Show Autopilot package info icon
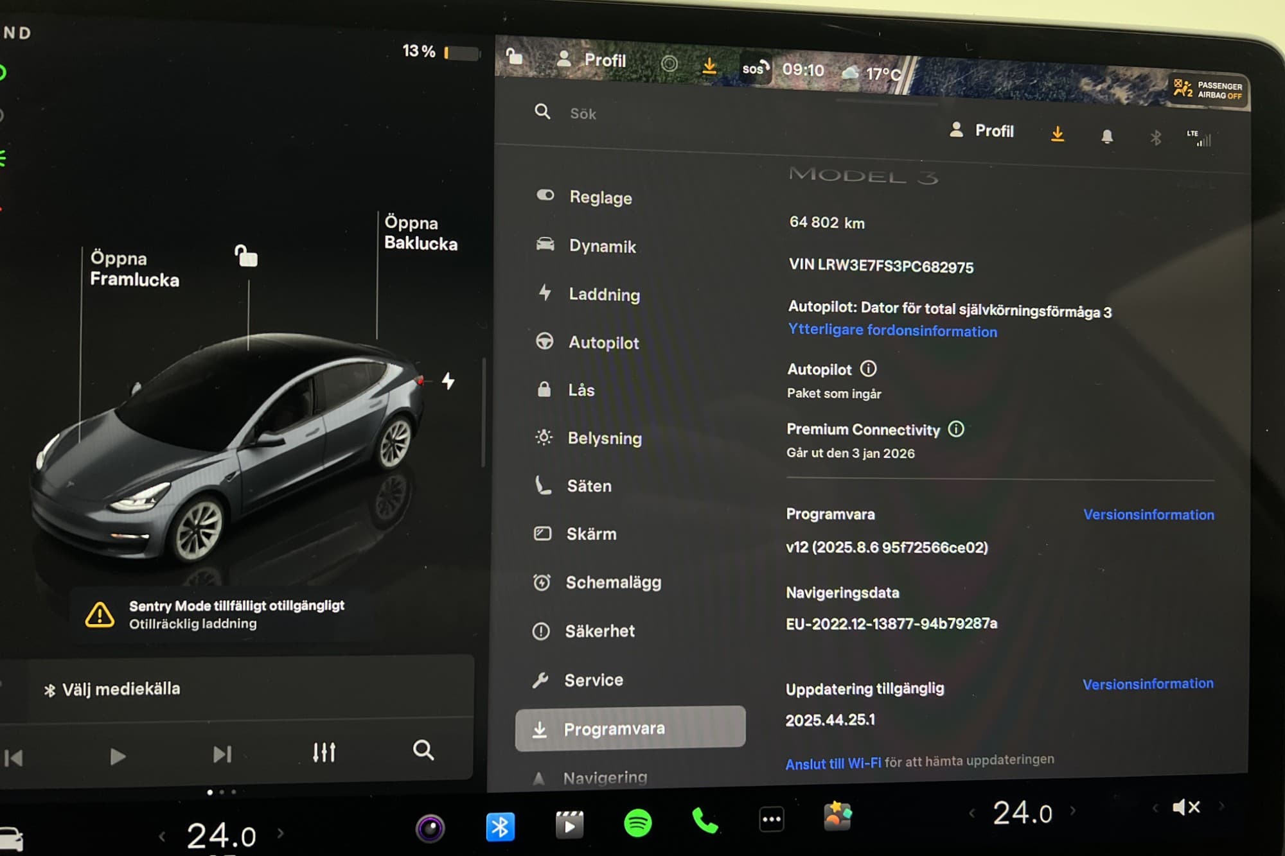 [x=868, y=369]
